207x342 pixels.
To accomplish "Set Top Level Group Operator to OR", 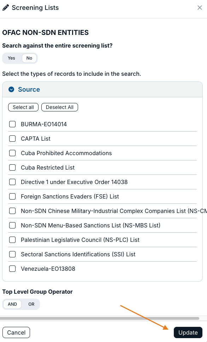I will point(31,304).
